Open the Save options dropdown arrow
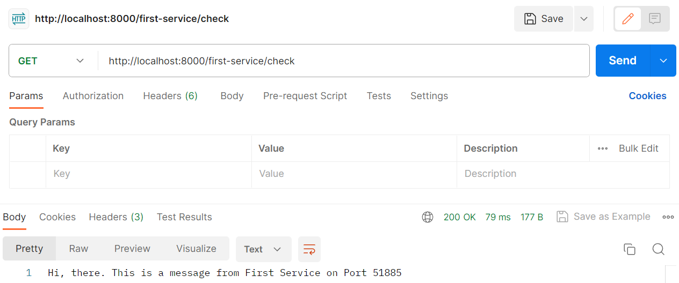This screenshot has height=283, width=679. tap(584, 19)
